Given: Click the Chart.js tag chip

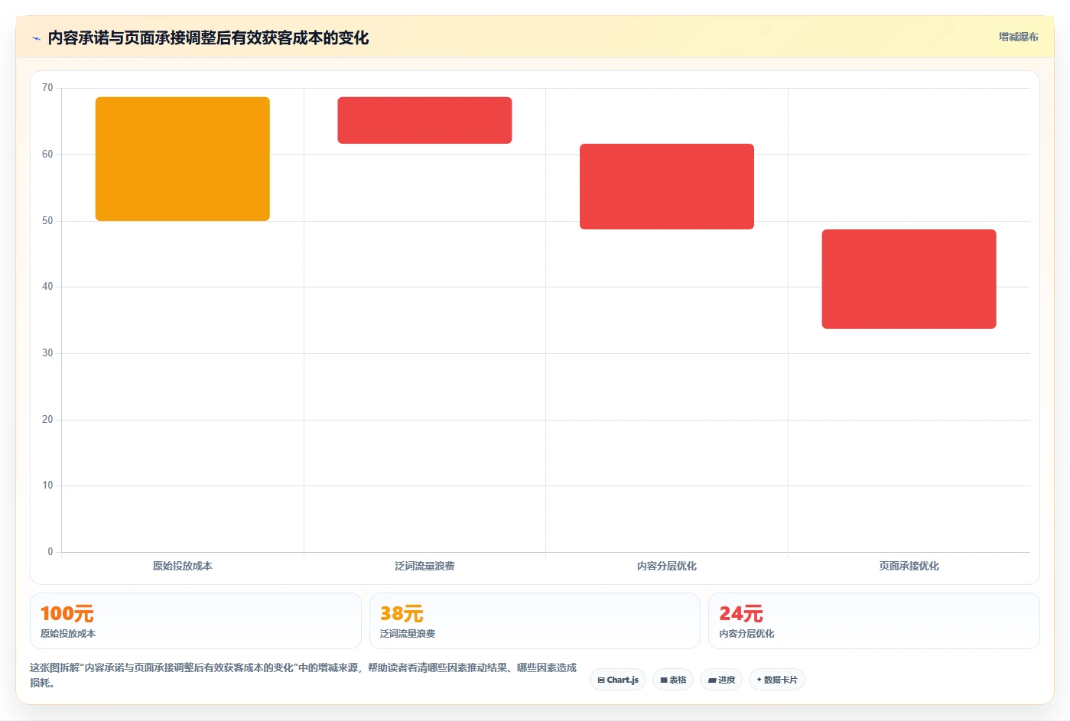Looking at the screenshot, I should tap(618, 680).
